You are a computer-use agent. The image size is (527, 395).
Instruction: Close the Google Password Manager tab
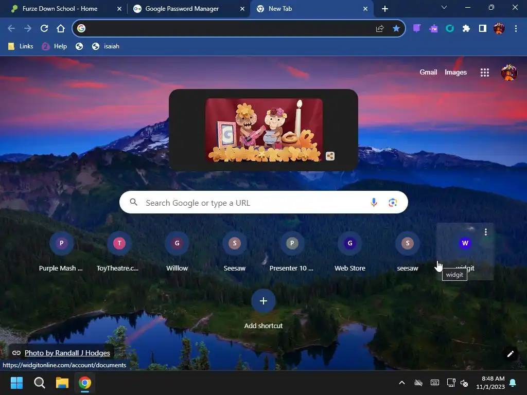pos(242,9)
